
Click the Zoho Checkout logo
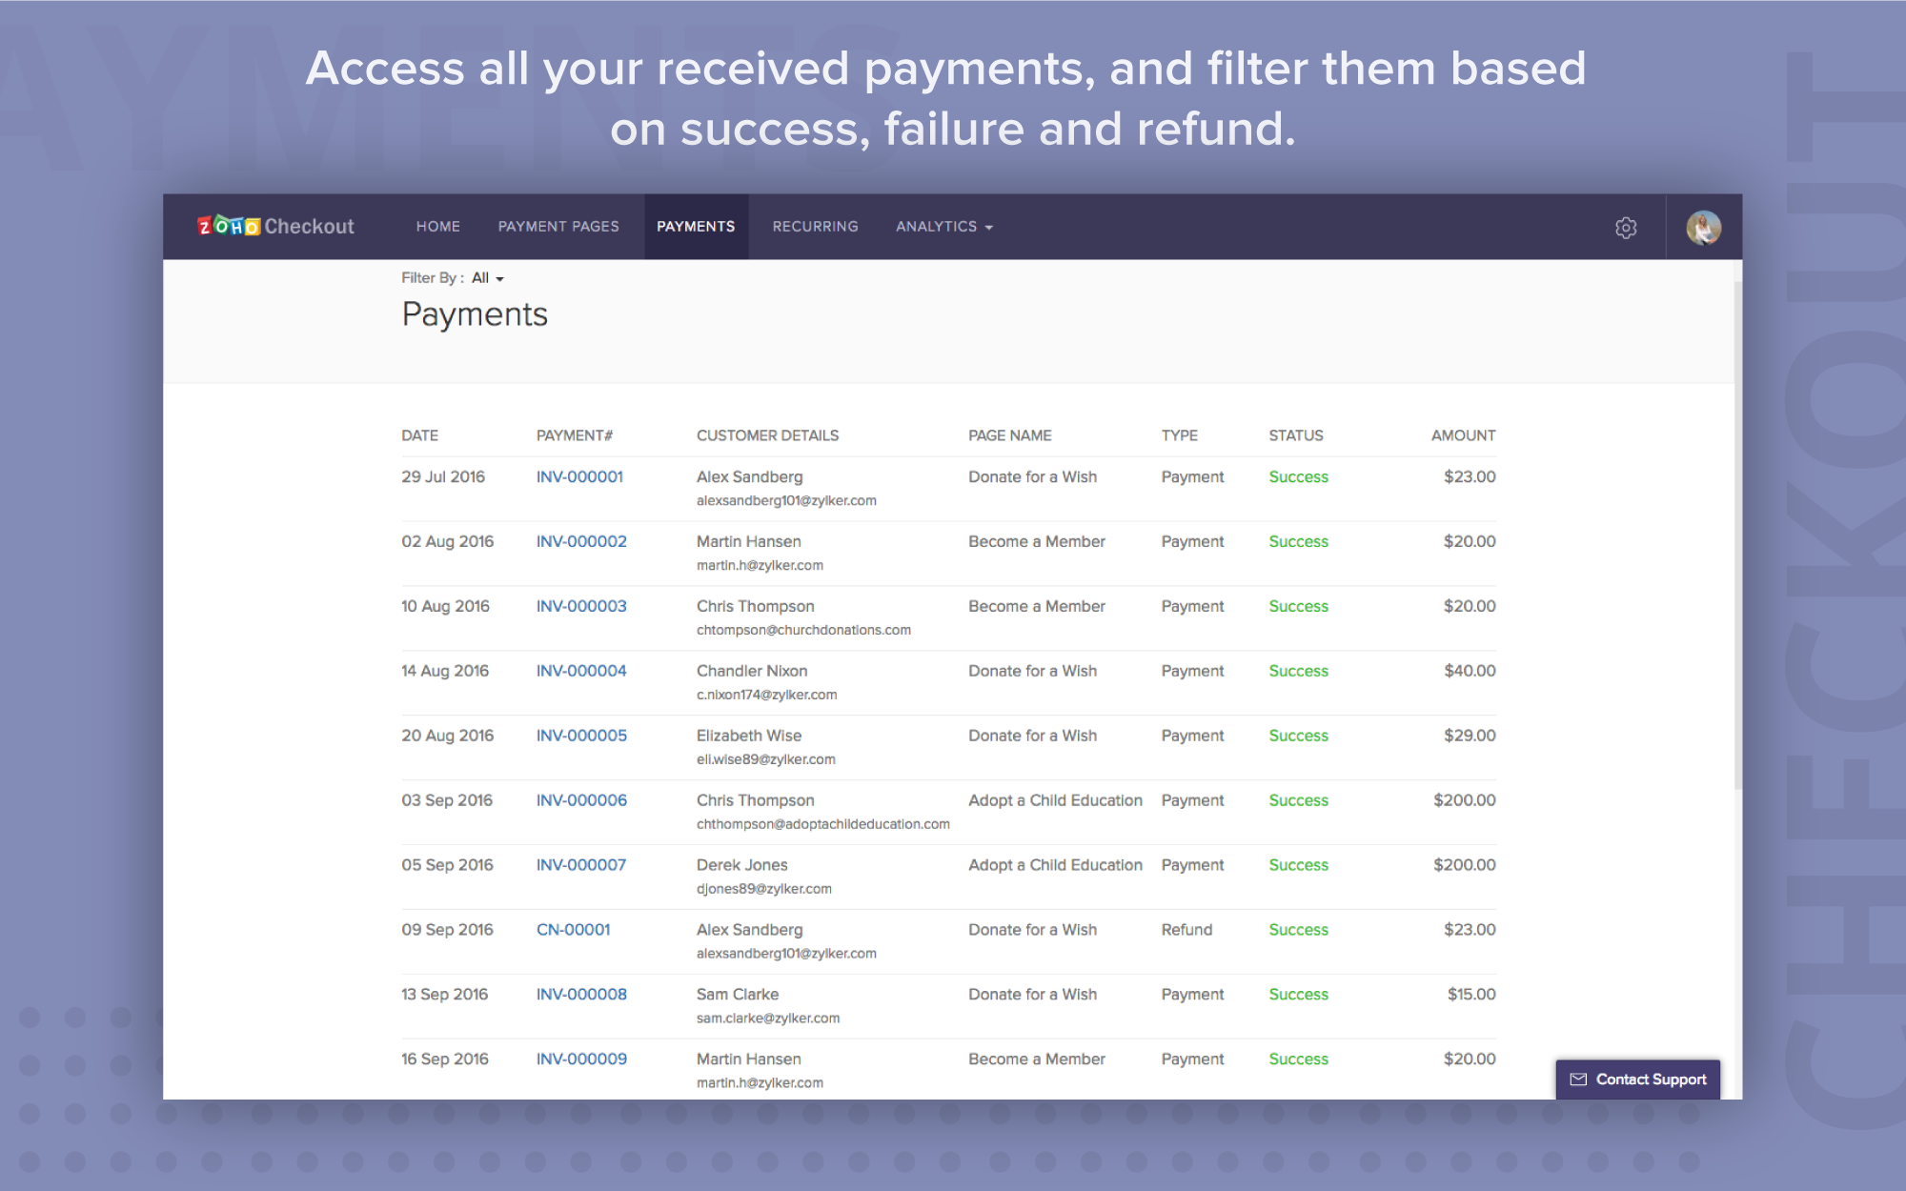pos(275,227)
